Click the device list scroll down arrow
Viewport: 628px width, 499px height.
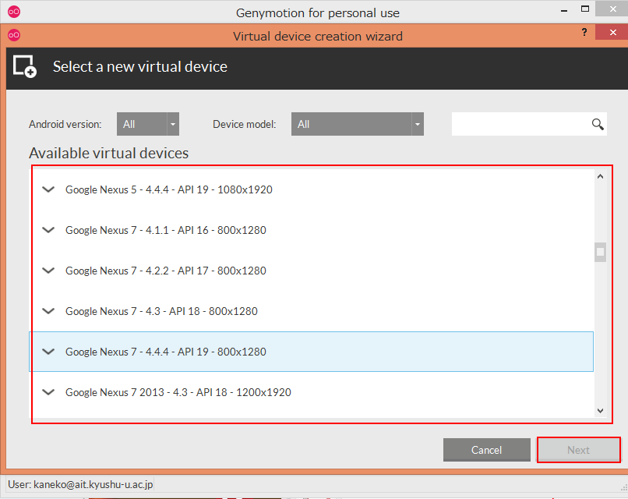click(x=600, y=410)
